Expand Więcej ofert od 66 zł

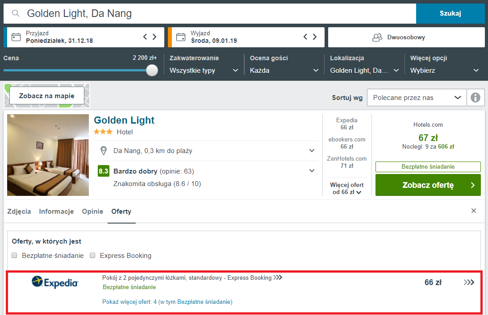347,188
